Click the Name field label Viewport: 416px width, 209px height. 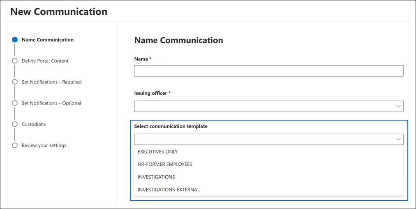coord(141,59)
